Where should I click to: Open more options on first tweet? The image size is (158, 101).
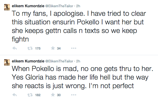74,48
